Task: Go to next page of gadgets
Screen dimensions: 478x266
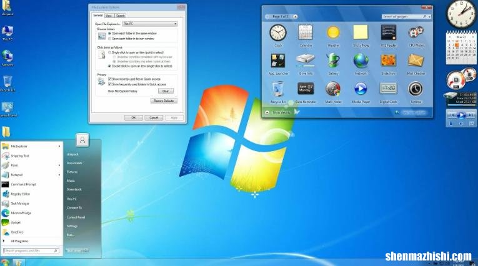Action: [295, 16]
